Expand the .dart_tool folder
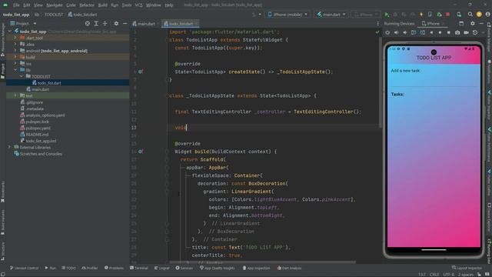The height and width of the screenshot is (277, 492). tap(15, 38)
